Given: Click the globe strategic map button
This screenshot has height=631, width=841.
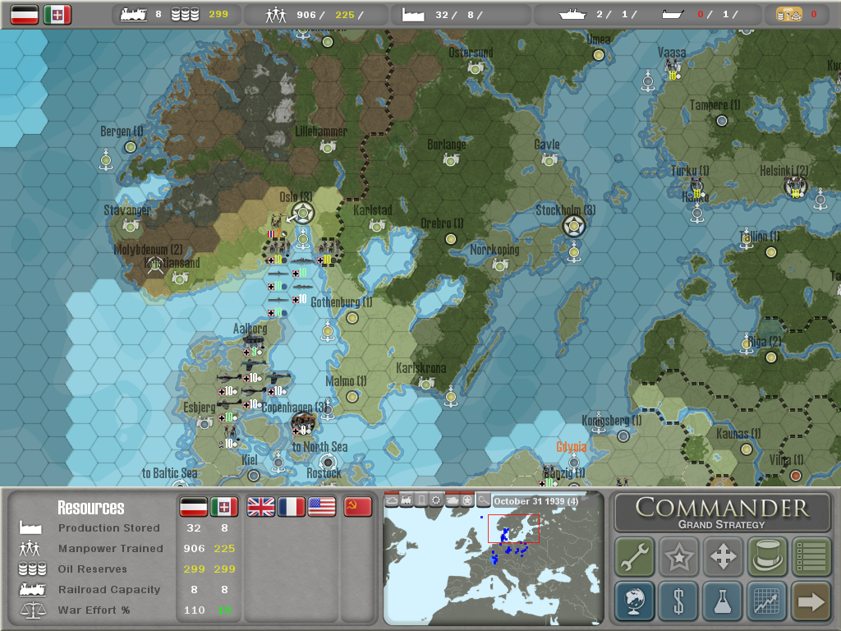Looking at the screenshot, I should pos(635,601).
